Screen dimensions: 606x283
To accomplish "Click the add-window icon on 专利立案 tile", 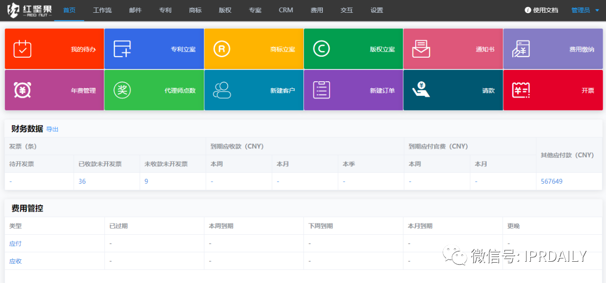I will click(x=122, y=49).
